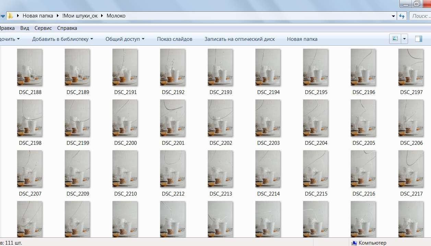Click the folder icon in address bar
The width and height of the screenshot is (431, 246).
(x=10, y=16)
